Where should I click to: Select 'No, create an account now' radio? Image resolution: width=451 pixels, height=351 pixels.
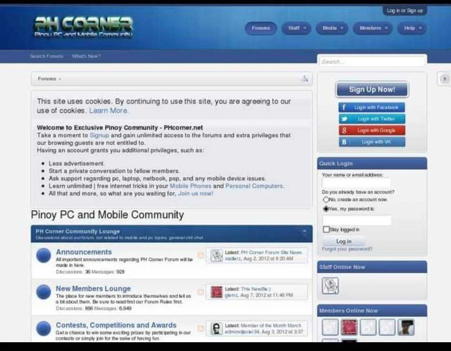(x=326, y=199)
